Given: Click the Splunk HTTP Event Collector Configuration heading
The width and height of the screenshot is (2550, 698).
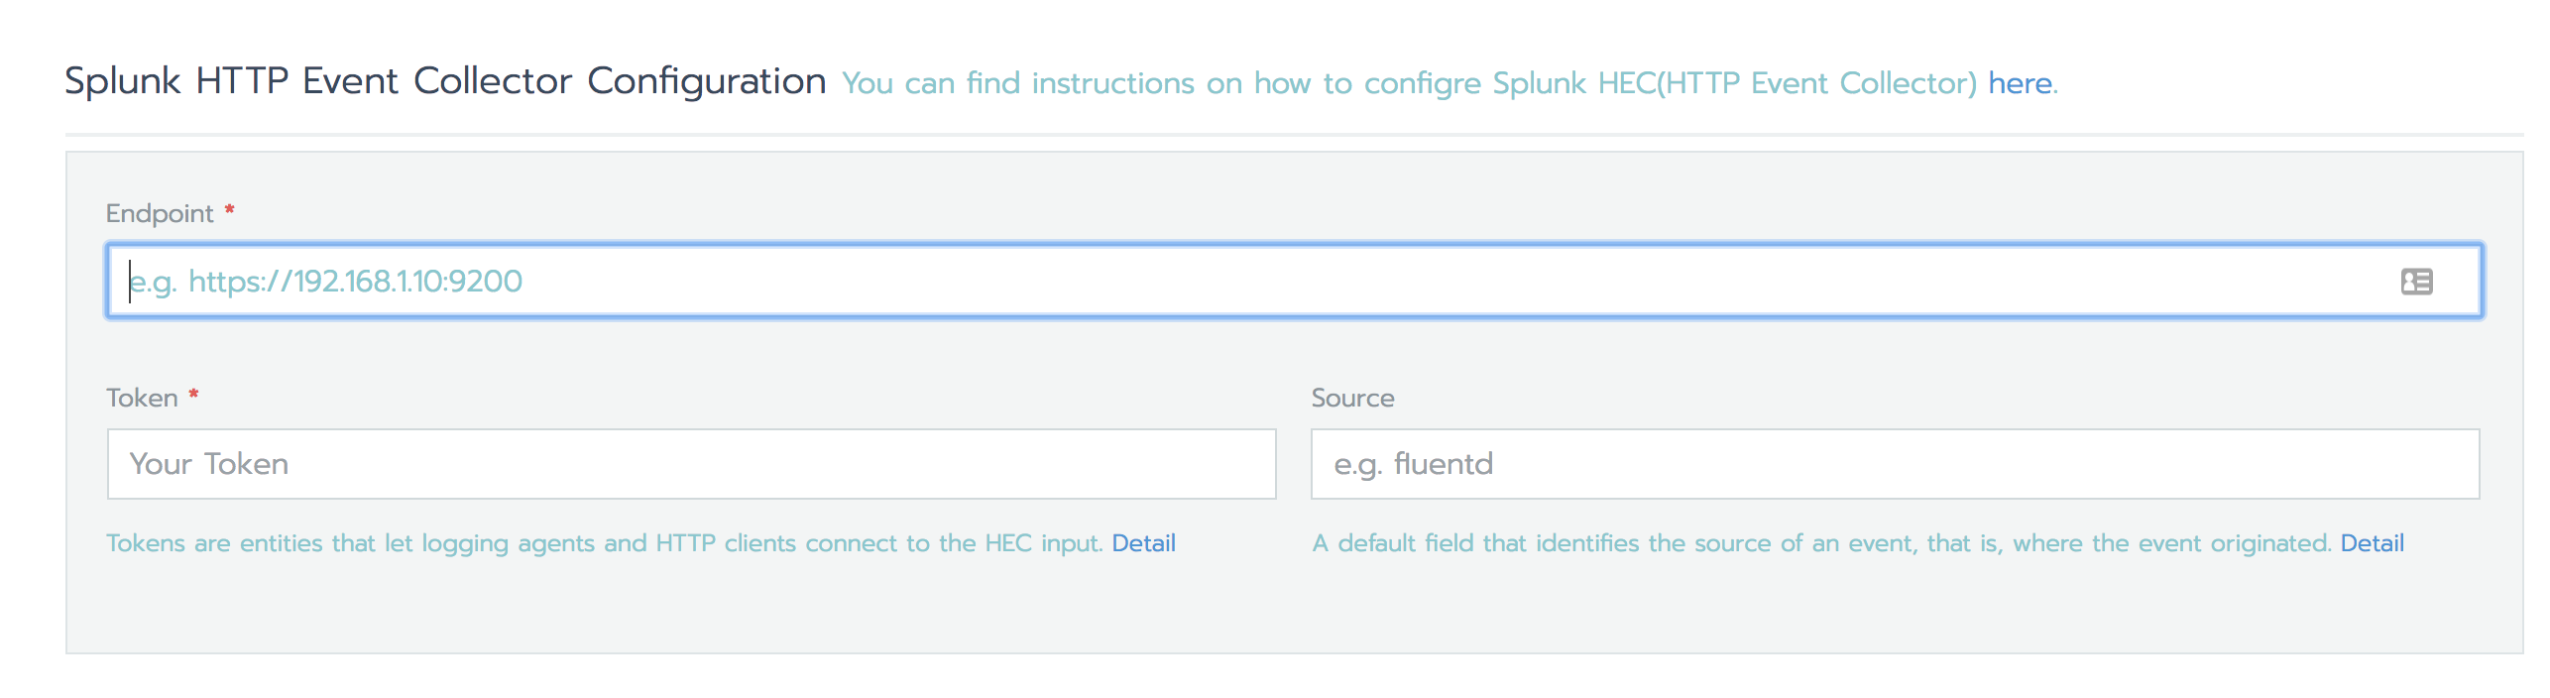Looking at the screenshot, I should [445, 80].
